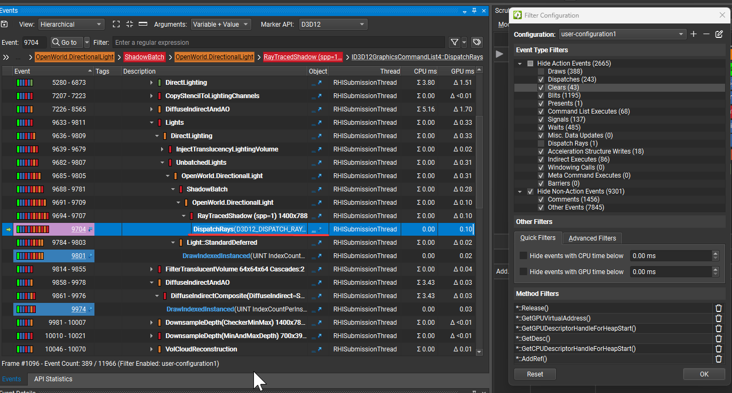Click the collapse all icon beside View
Image resolution: width=732 pixels, height=393 pixels.
(x=130, y=24)
